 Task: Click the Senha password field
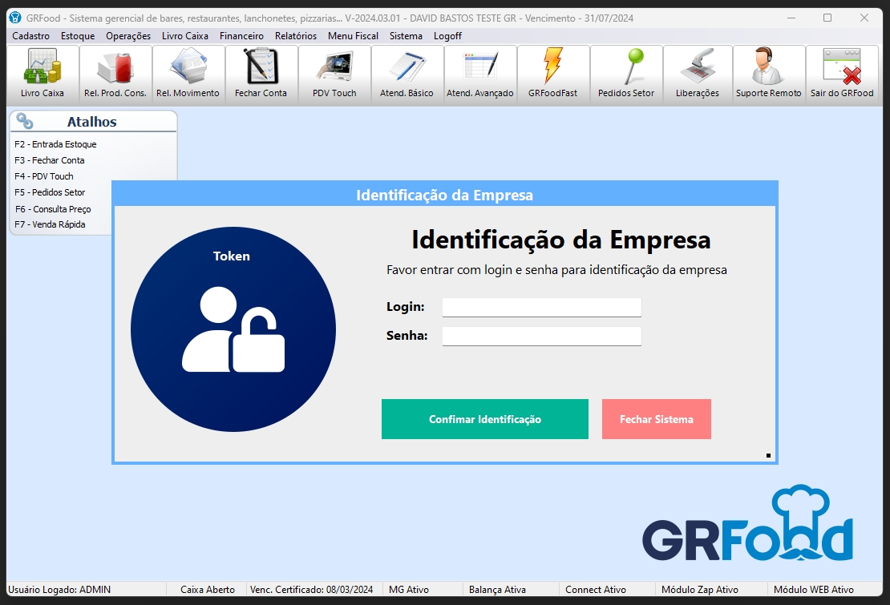coord(541,336)
